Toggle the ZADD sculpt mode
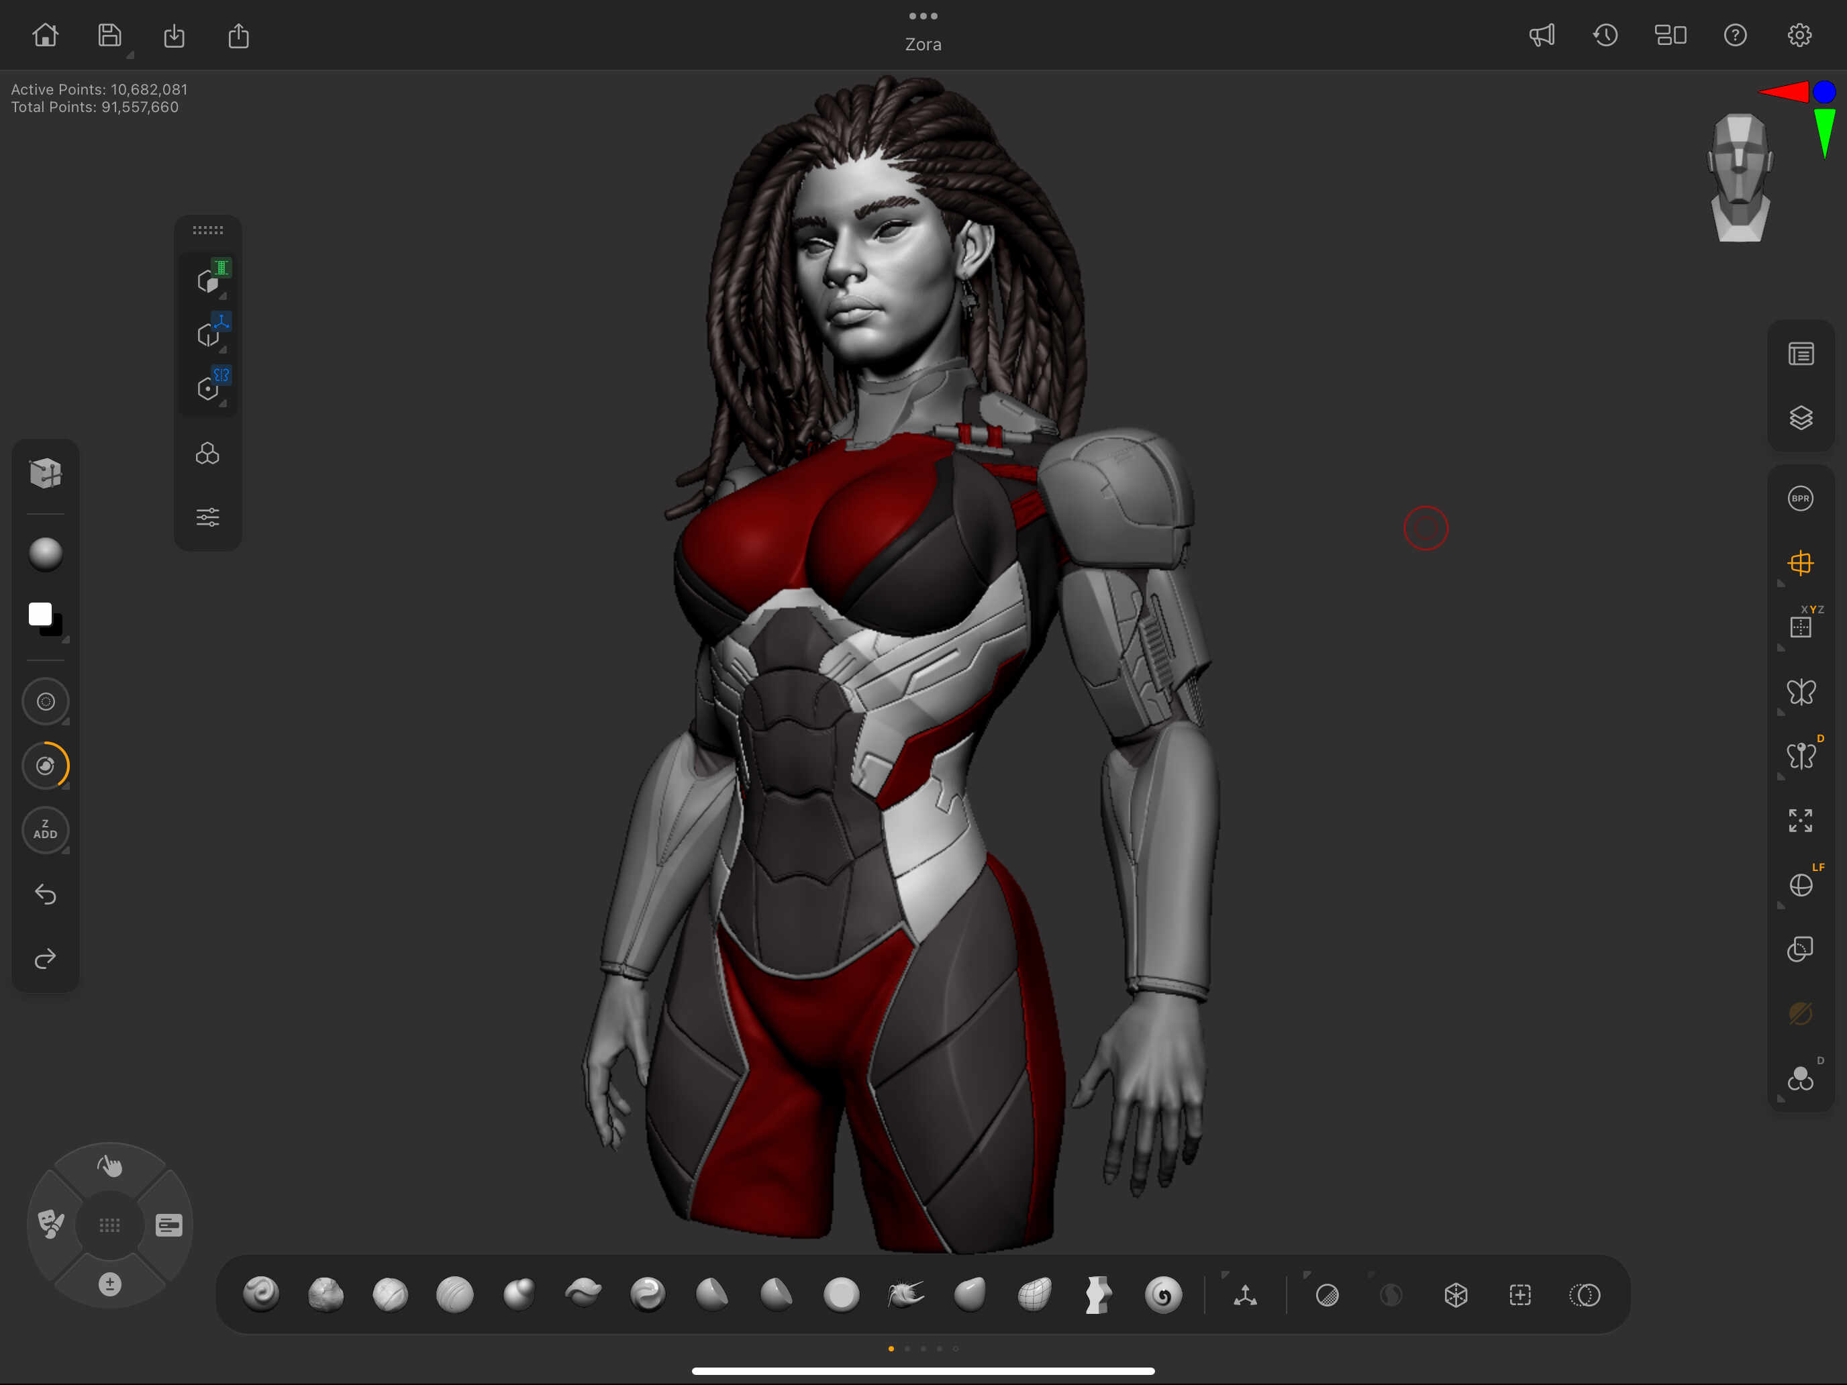1847x1385 pixels. [45, 830]
